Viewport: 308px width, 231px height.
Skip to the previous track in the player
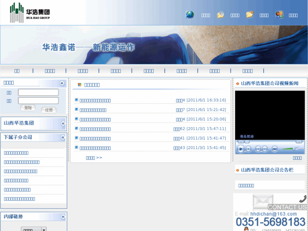pyautogui.click(x=258, y=149)
